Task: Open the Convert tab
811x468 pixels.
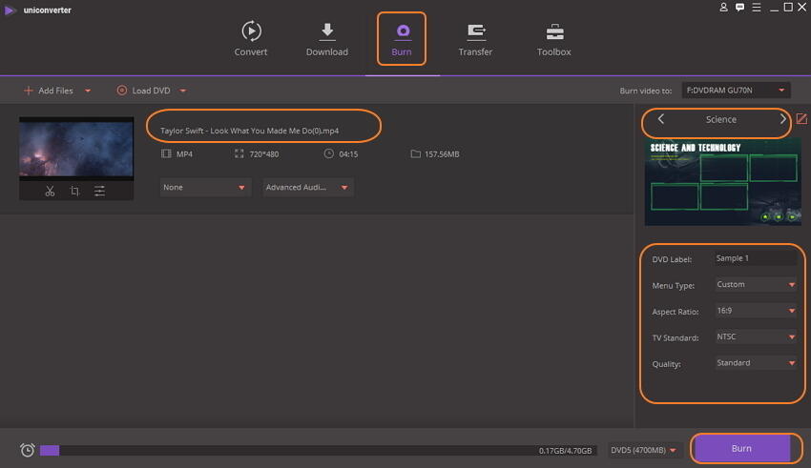Action: click(x=251, y=39)
